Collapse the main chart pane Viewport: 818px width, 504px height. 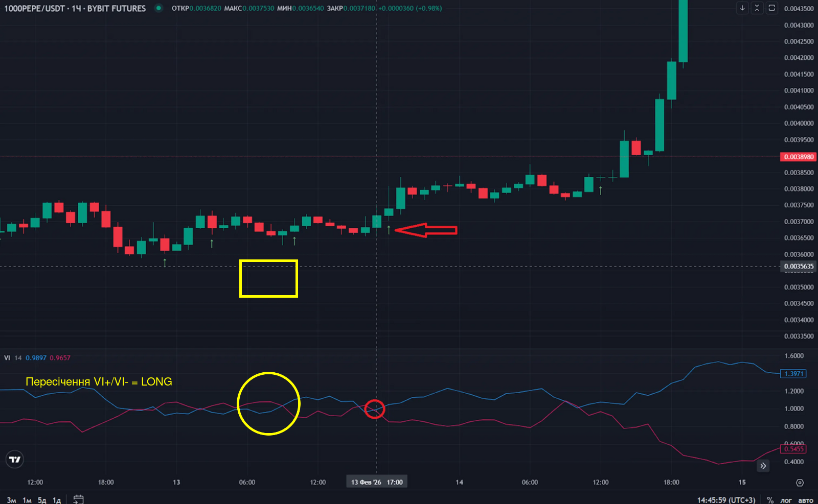click(757, 8)
